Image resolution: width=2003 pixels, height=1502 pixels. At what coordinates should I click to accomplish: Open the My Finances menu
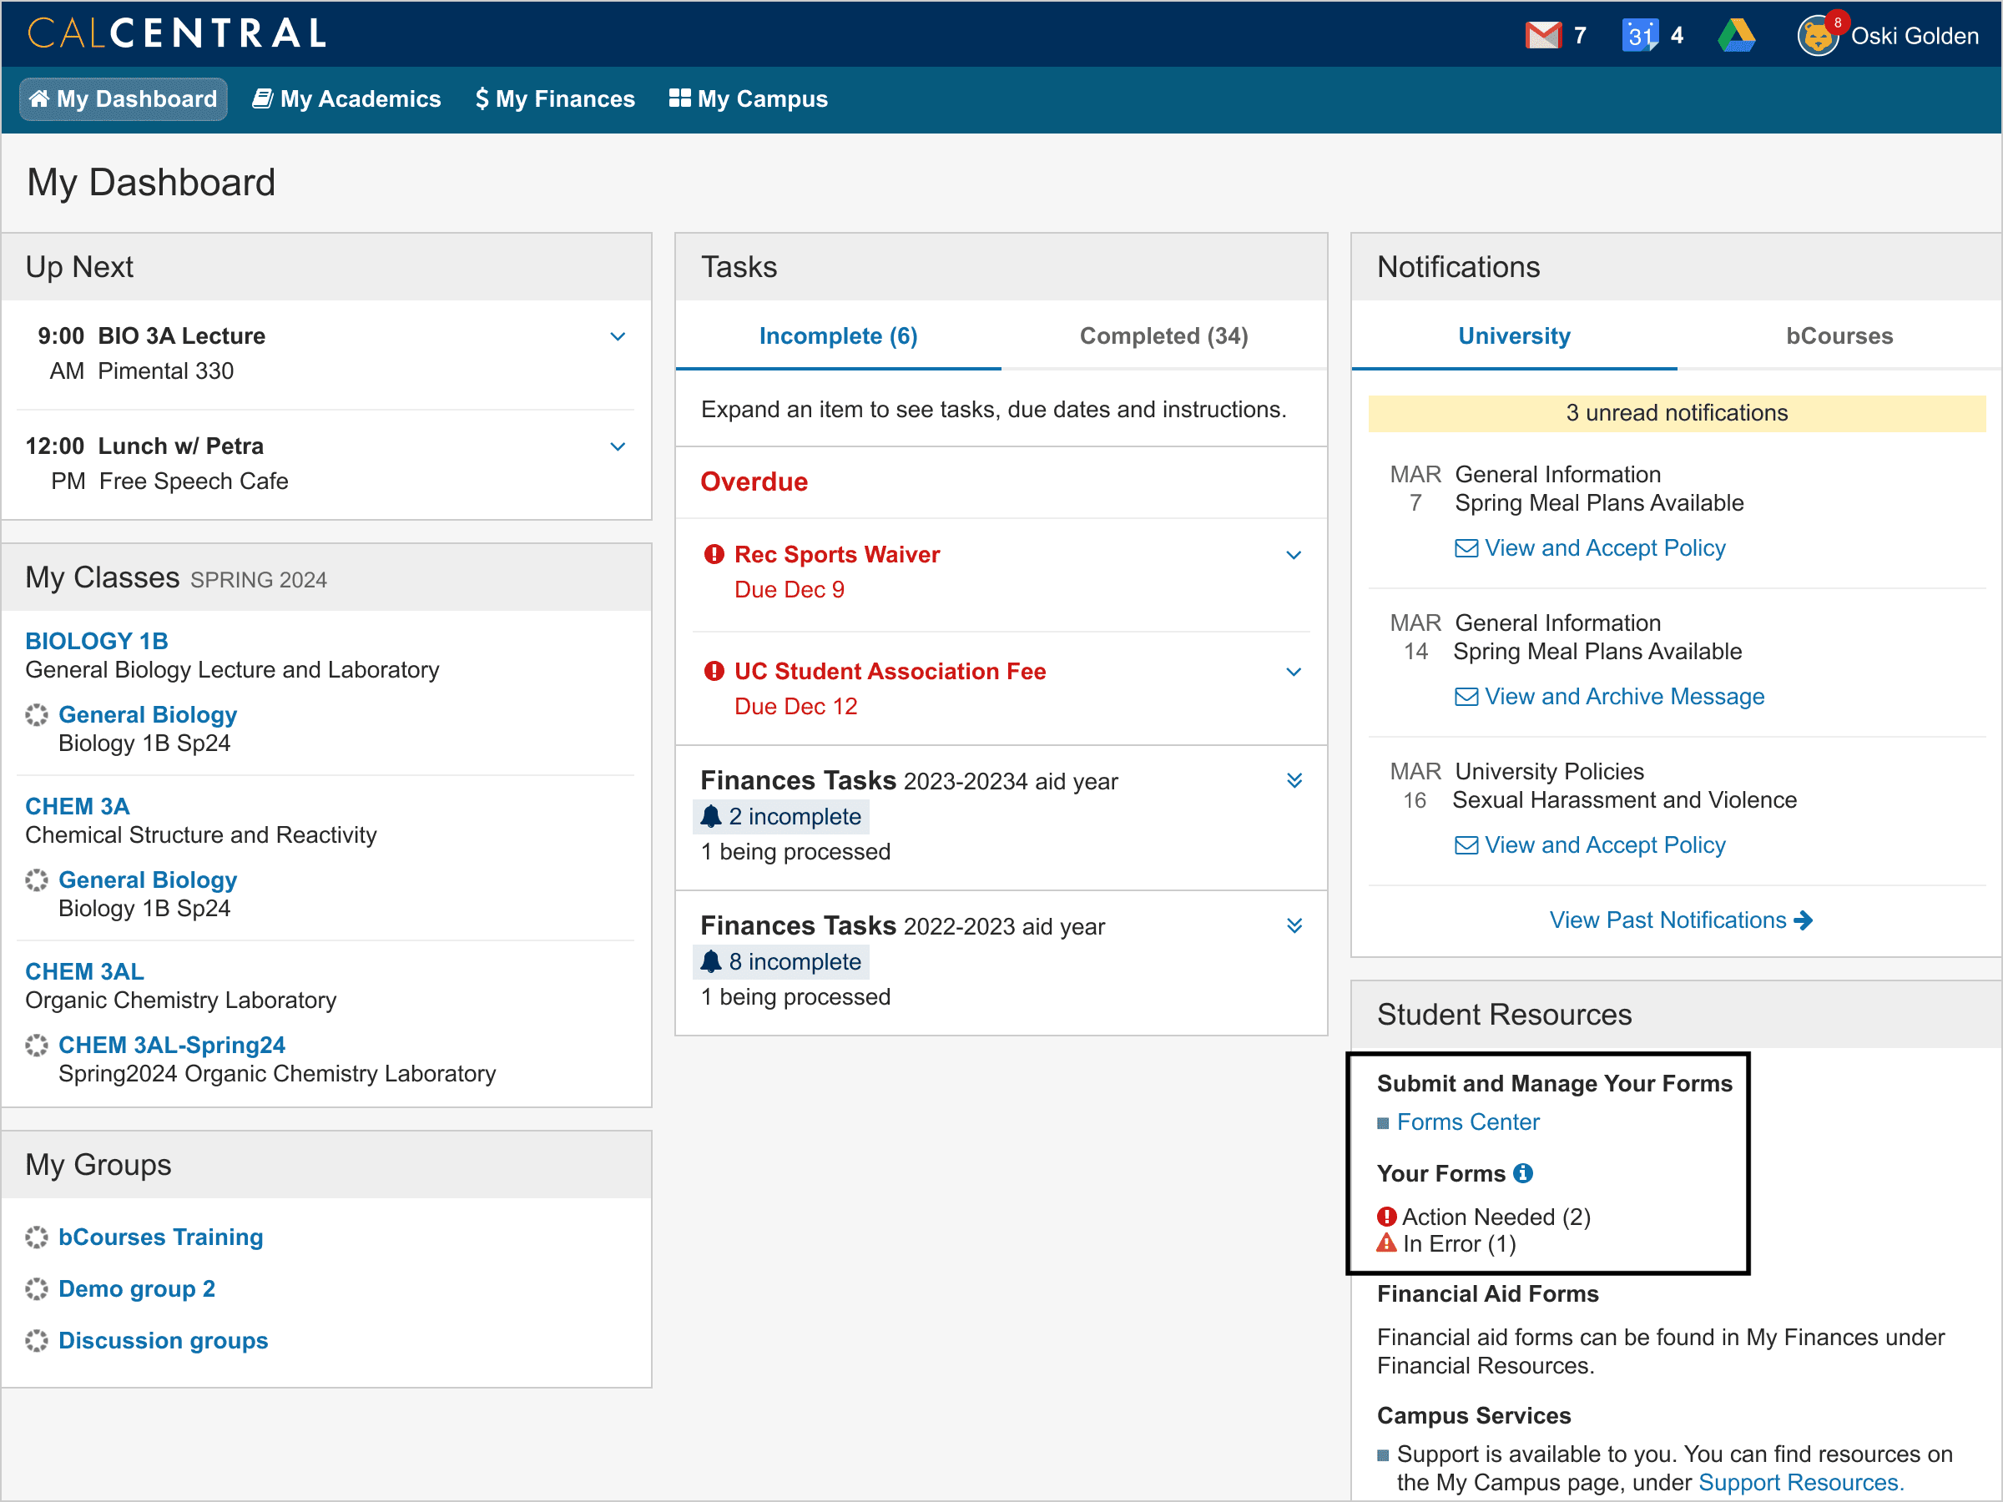click(555, 98)
